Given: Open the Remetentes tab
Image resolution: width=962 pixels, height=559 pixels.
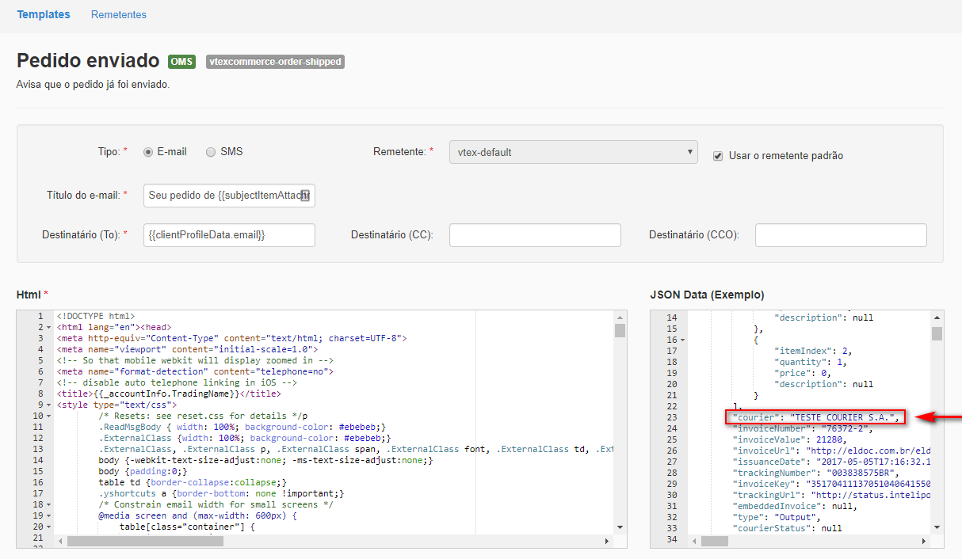Looking at the screenshot, I should pyautogui.click(x=118, y=14).
